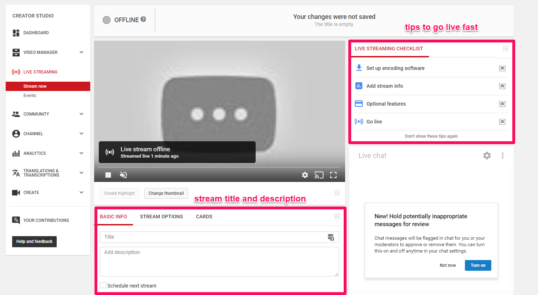Click Not now in the chat prompt
Viewport: 538px width, 295px height.
click(x=448, y=265)
